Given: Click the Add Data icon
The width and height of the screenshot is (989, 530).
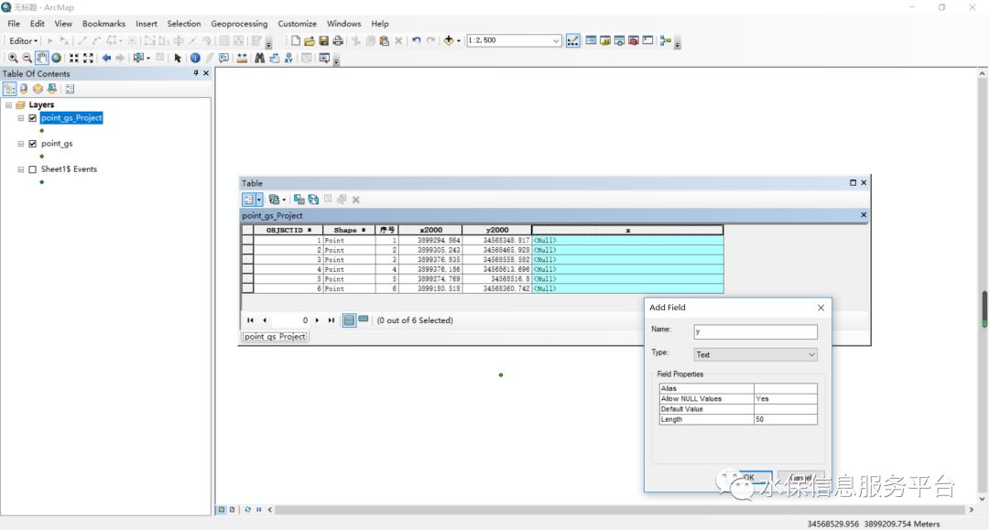Looking at the screenshot, I should (x=449, y=40).
